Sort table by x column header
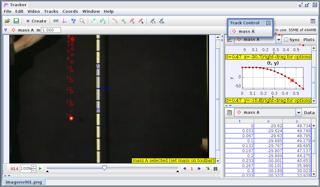 pyautogui.click(x=268, y=121)
